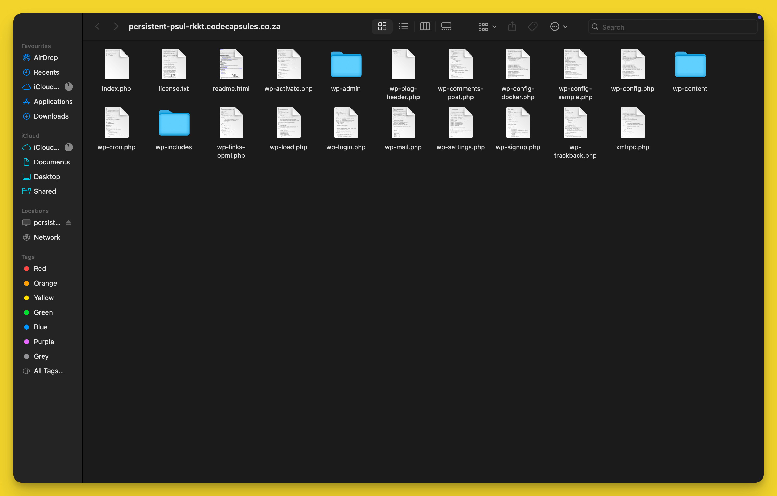Open the Edit Tags icon
777x496 pixels.
click(532, 26)
